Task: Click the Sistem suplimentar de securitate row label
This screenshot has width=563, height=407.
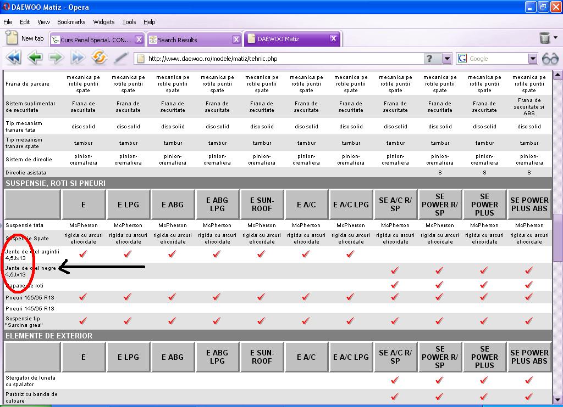Action: [x=31, y=107]
